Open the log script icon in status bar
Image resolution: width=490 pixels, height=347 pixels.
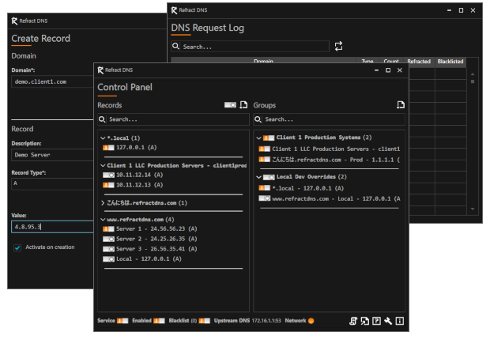(x=353, y=321)
